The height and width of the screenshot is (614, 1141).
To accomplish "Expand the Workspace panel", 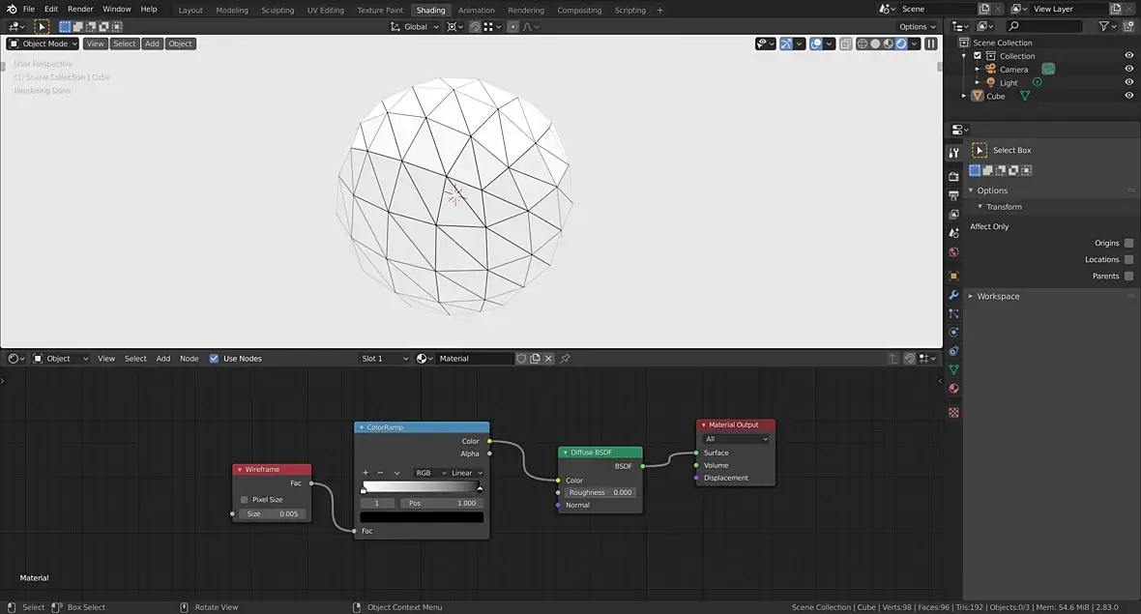I will (x=998, y=296).
